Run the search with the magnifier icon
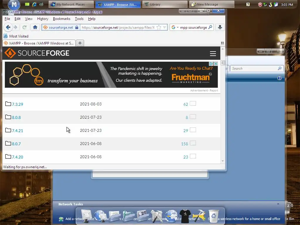The width and height of the screenshot is (300, 225). click(x=210, y=27)
